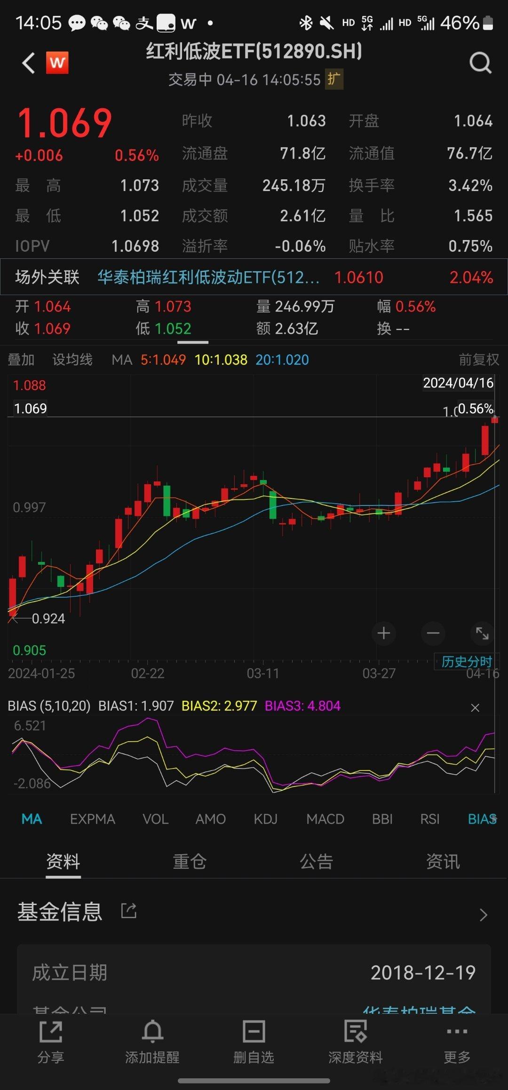The width and height of the screenshot is (508, 1090).
Task: Open external link icon beside 基金信息
Action: coord(129,910)
